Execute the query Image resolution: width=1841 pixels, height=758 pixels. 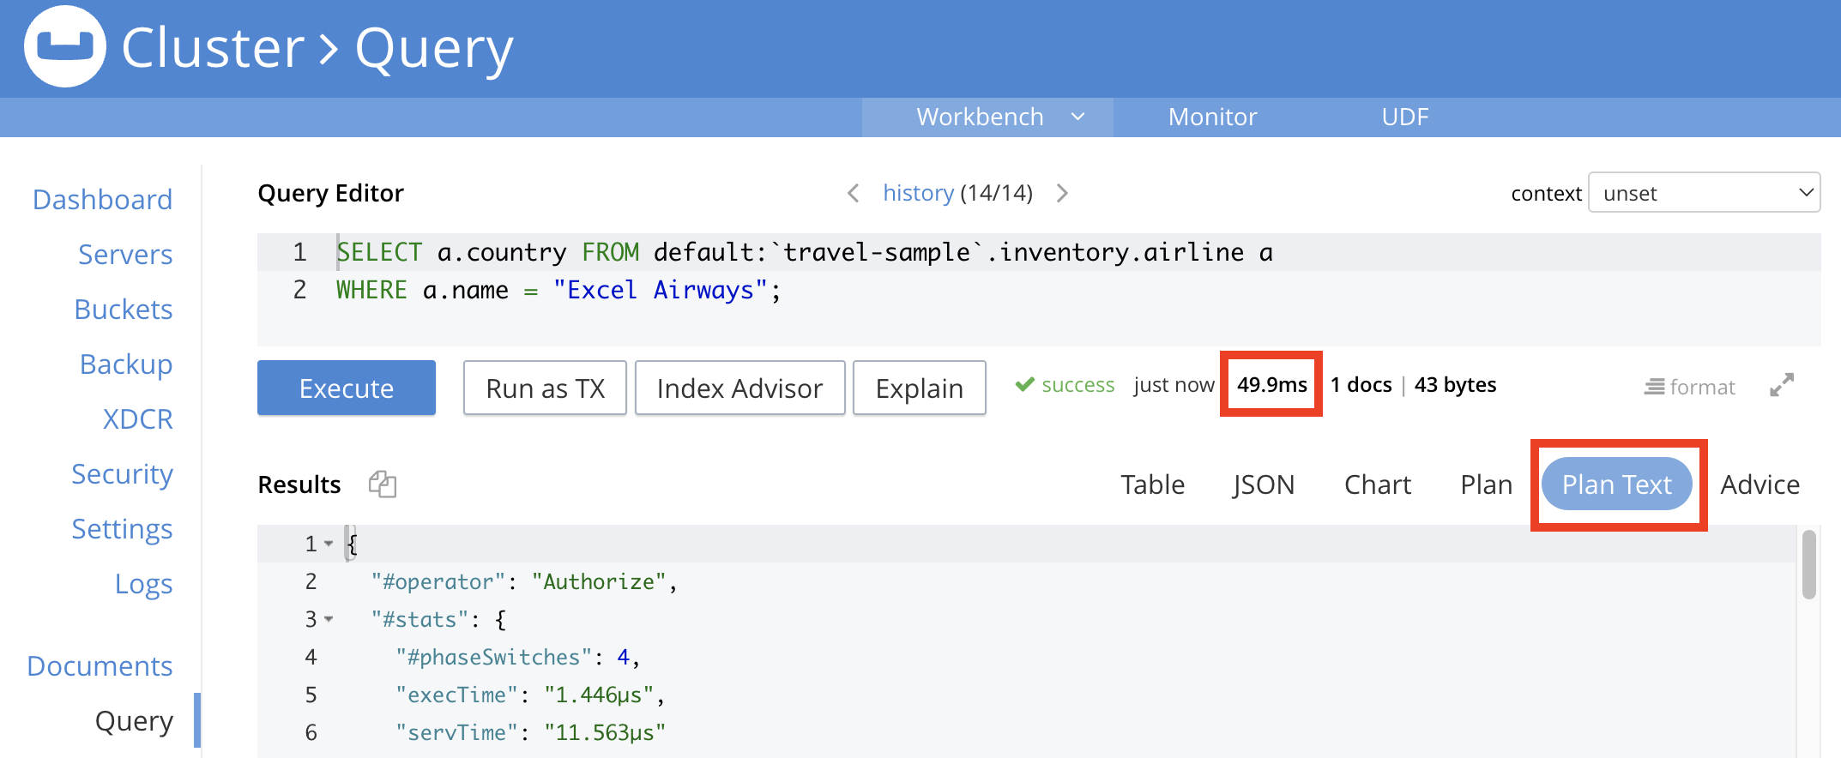347,388
